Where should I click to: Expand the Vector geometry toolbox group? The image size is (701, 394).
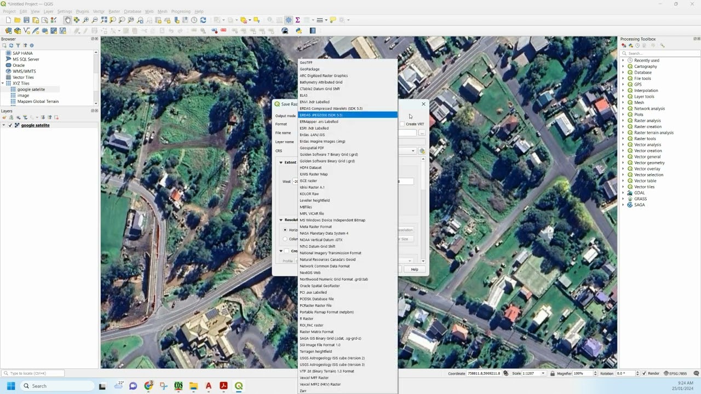pos(623,163)
